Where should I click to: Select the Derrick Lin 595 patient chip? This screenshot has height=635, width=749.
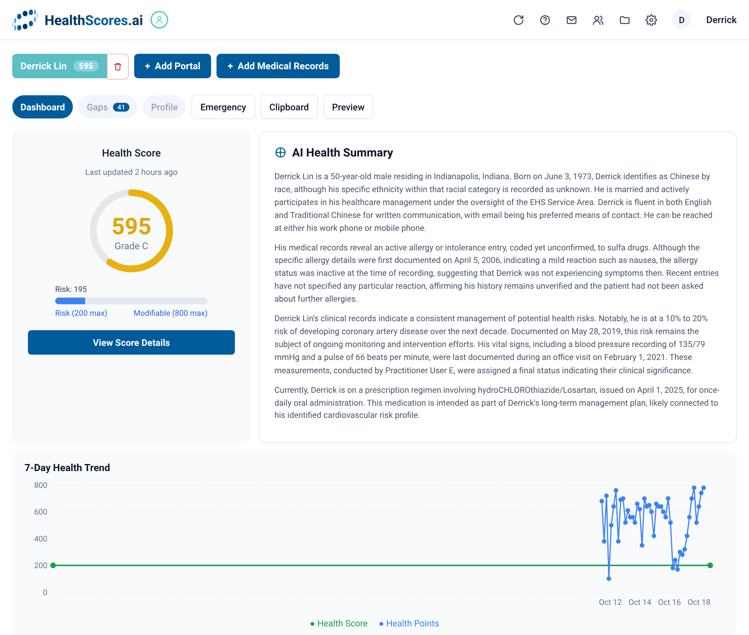(x=59, y=66)
